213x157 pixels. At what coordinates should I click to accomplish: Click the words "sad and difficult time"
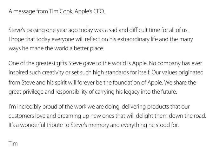(143, 30)
